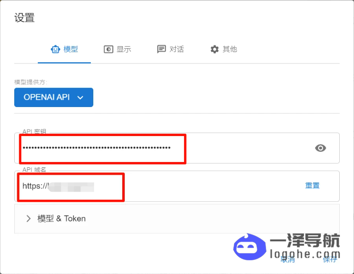
Task: Select the 其他 tab
Action: 223,49
